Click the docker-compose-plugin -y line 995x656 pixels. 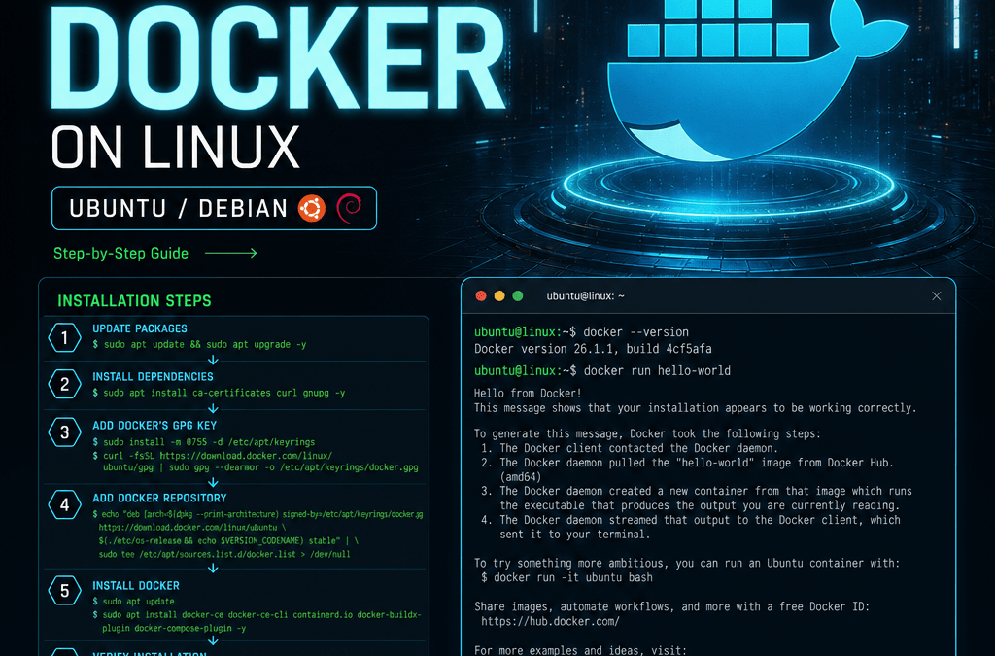[x=174, y=628]
